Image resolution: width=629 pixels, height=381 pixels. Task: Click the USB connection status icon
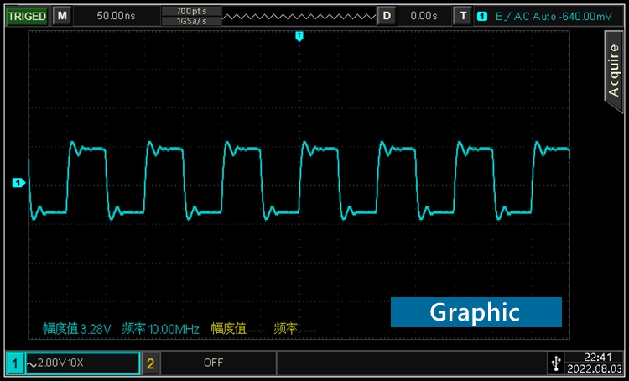555,363
